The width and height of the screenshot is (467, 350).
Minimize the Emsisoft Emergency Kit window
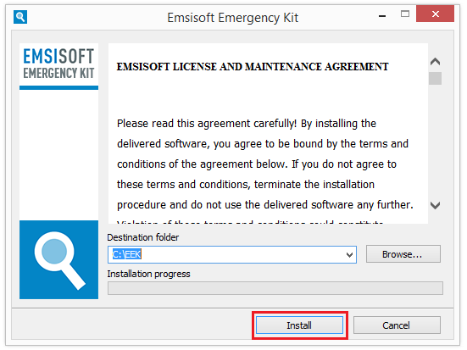click(382, 15)
